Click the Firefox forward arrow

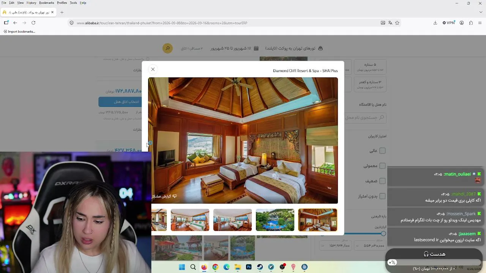tap(24, 23)
